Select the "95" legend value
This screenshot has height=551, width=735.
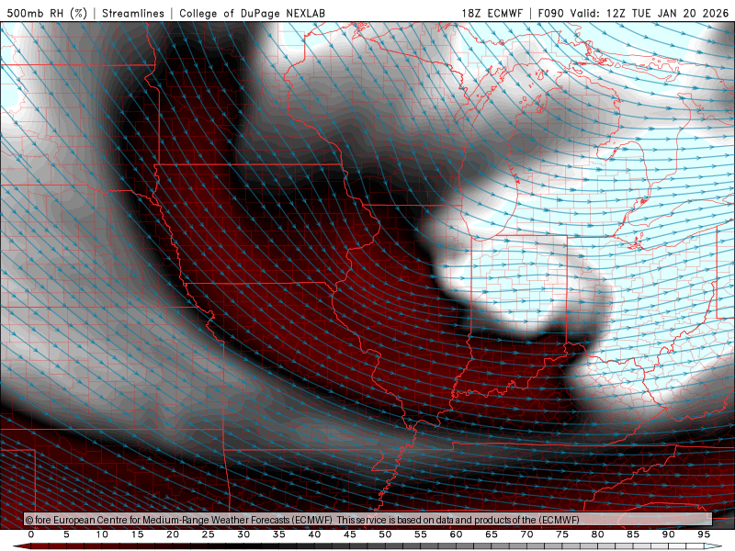coord(704,534)
